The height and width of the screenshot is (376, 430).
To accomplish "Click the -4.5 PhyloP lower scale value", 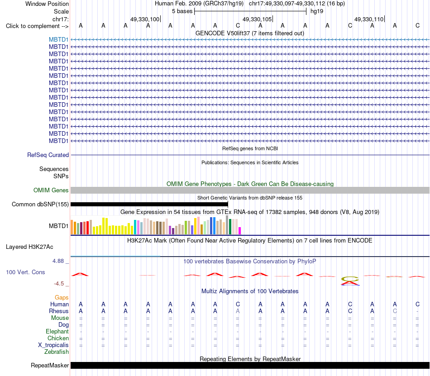I will (x=59, y=283).
